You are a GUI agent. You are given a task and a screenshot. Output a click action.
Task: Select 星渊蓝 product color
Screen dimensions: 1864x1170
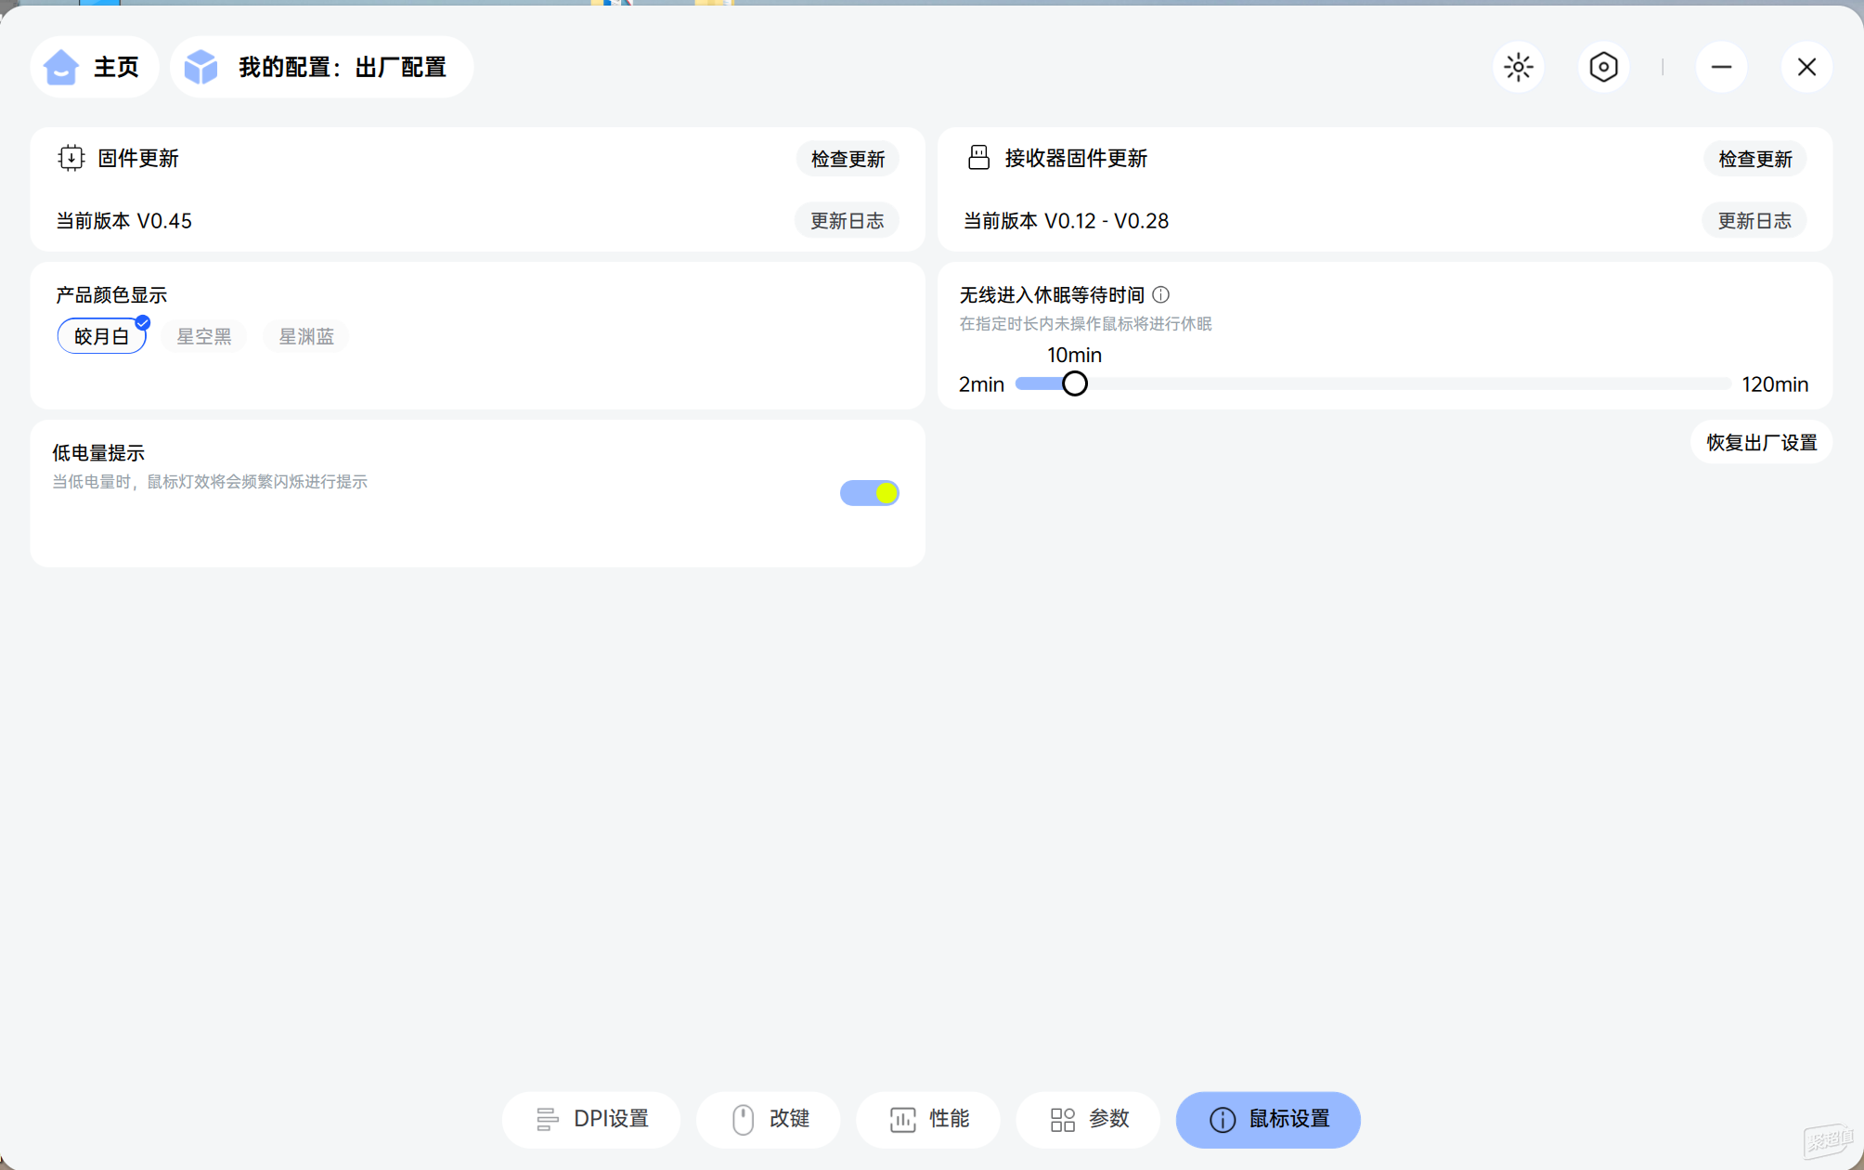pos(306,336)
